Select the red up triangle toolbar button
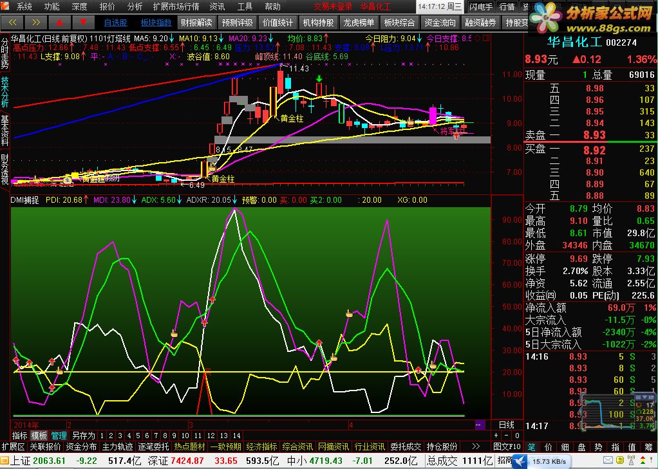The width and height of the screenshot is (658, 469). [x=60, y=23]
